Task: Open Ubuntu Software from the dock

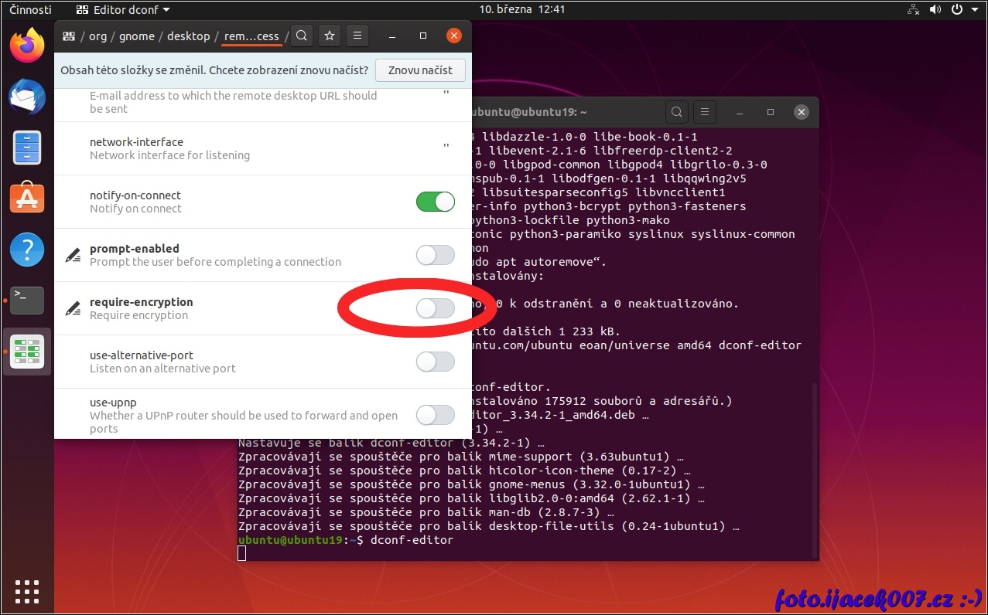Action: pos(27,199)
